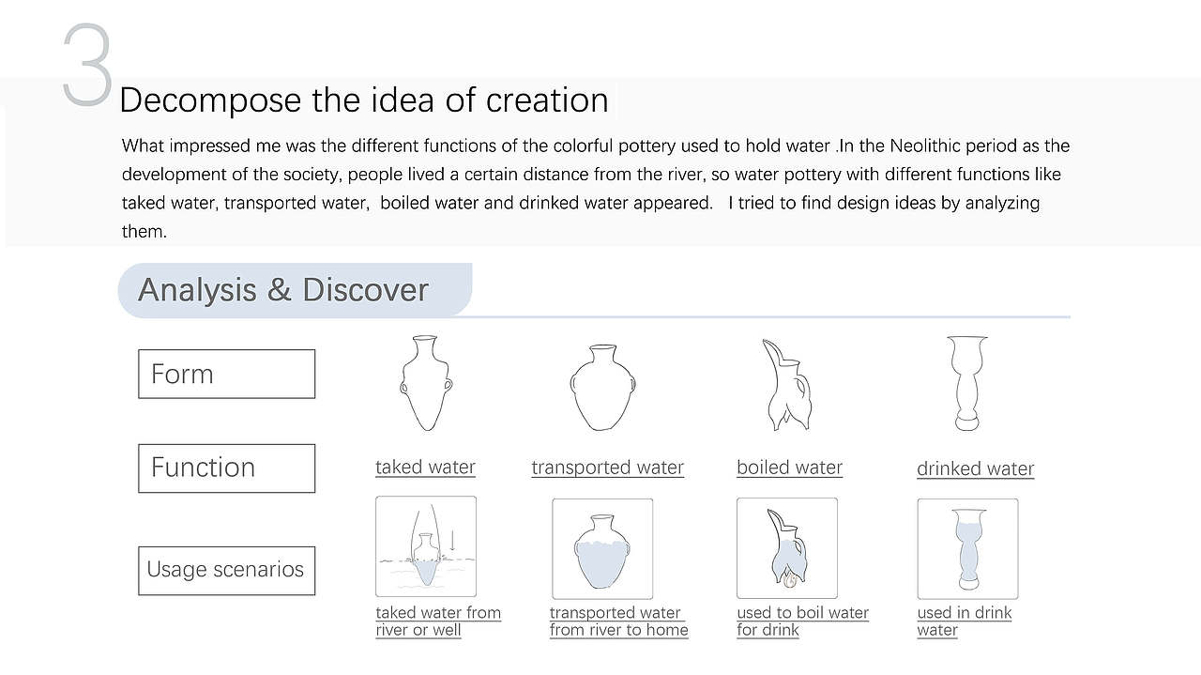Click the "taked water" link
Screen dimensions: 1201x675
[x=425, y=468]
